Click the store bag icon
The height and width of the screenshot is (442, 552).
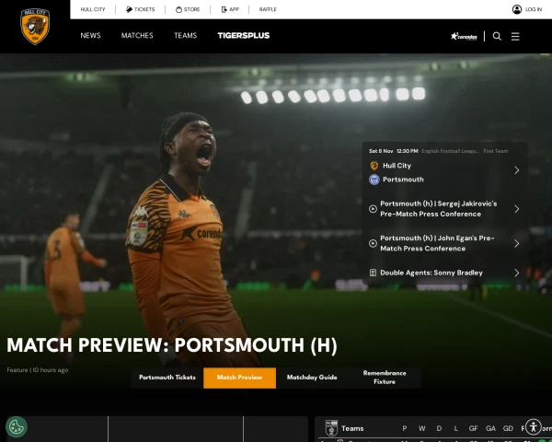(178, 9)
